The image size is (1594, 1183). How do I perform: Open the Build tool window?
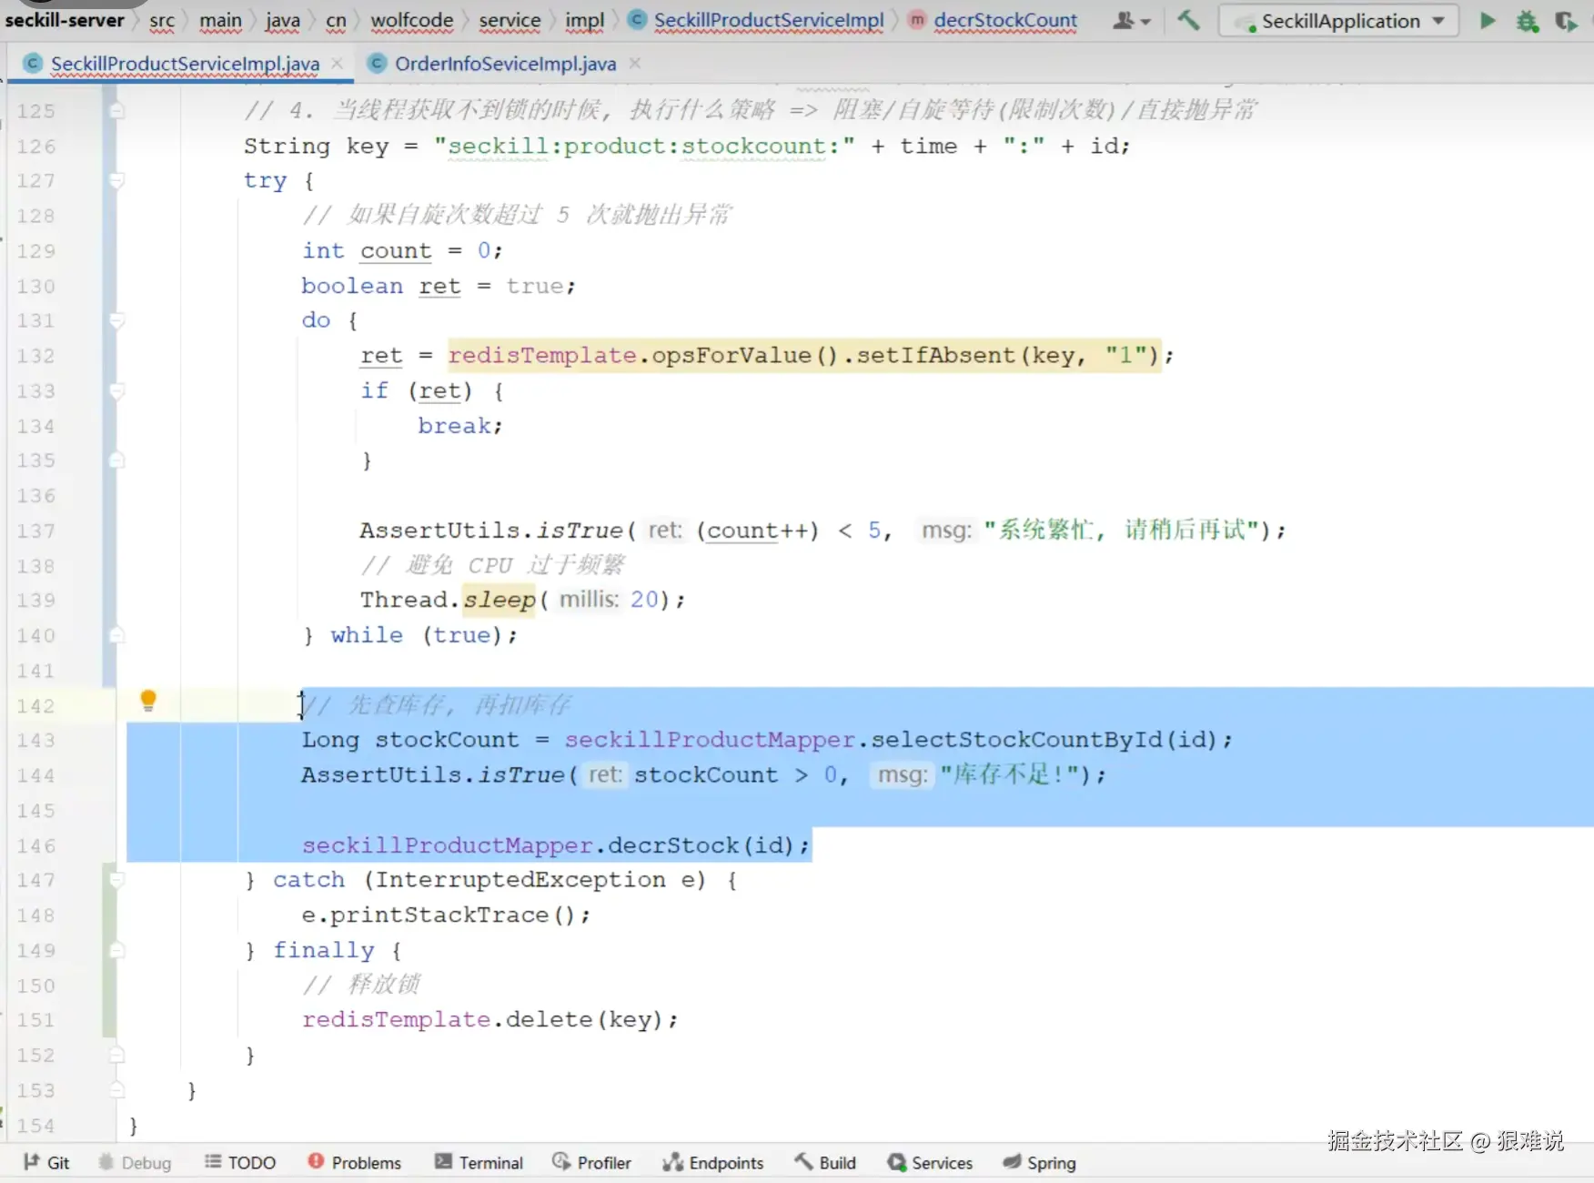pyautogui.click(x=825, y=1162)
